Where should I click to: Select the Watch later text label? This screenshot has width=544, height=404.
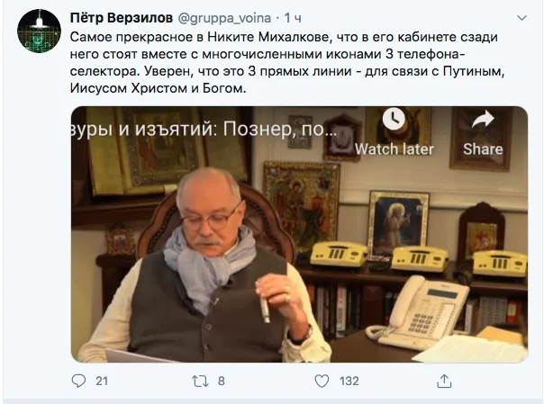tap(394, 149)
